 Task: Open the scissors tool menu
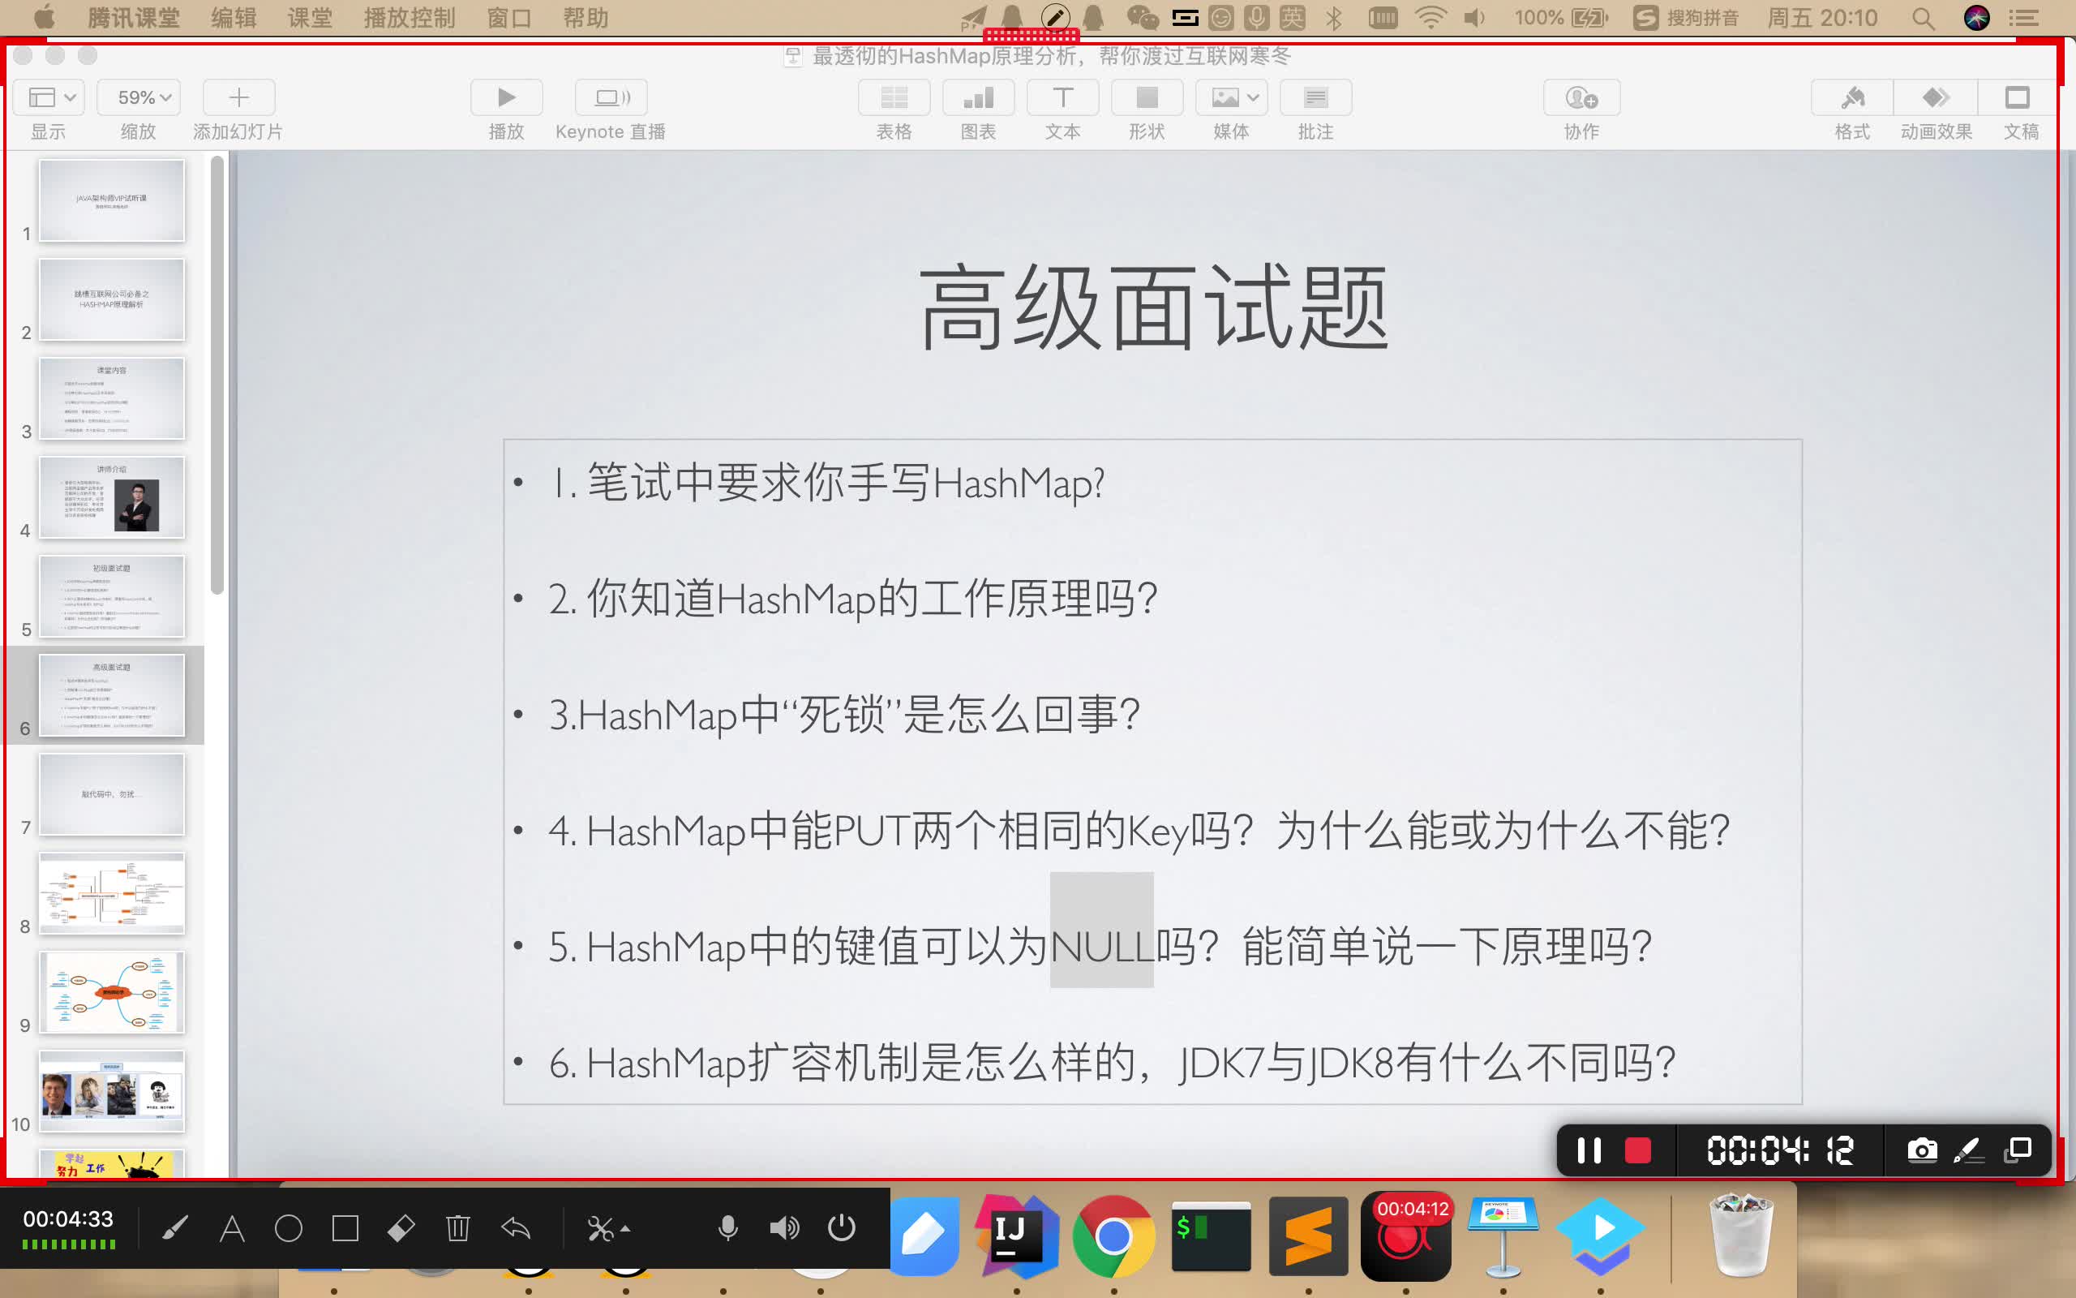pyautogui.click(x=608, y=1229)
